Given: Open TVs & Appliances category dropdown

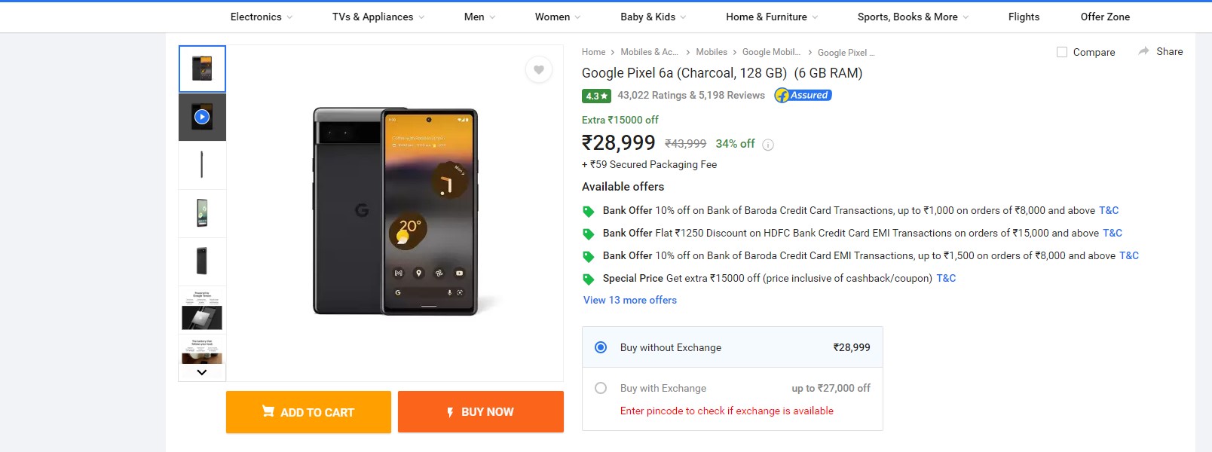Looking at the screenshot, I should pos(378,17).
